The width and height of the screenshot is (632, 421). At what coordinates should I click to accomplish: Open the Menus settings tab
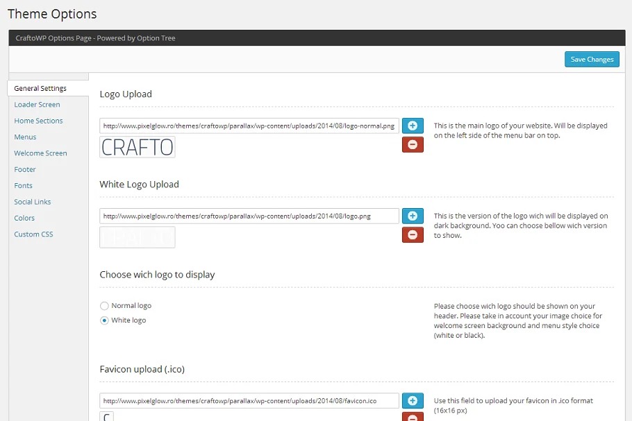pyautogui.click(x=25, y=137)
